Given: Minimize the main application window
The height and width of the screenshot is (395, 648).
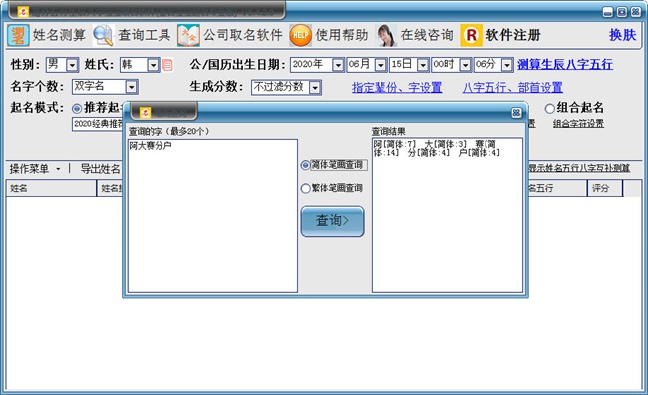Looking at the screenshot, I should pyautogui.click(x=608, y=12).
